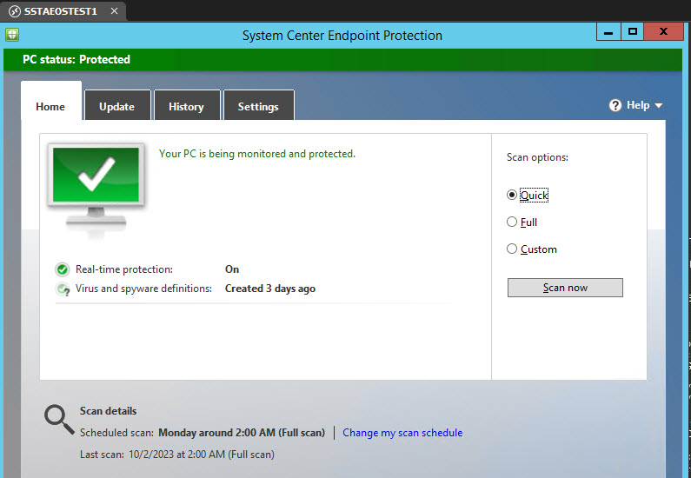Screen dimensions: 691x478
Task: Close the SSTAEOSTEST1 session tab
Action: click(x=114, y=11)
